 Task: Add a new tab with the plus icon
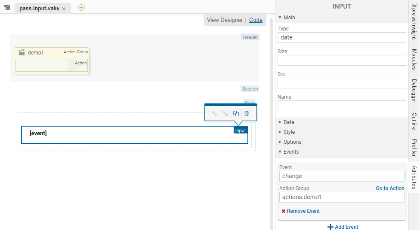click(81, 8)
